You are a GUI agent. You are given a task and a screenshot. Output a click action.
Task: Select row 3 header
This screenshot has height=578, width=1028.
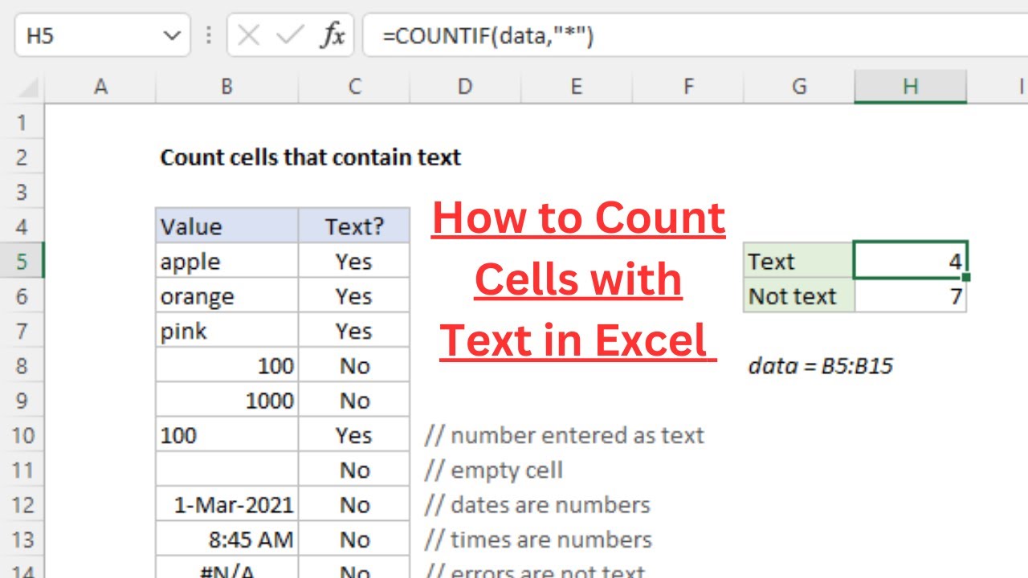pos(22,192)
